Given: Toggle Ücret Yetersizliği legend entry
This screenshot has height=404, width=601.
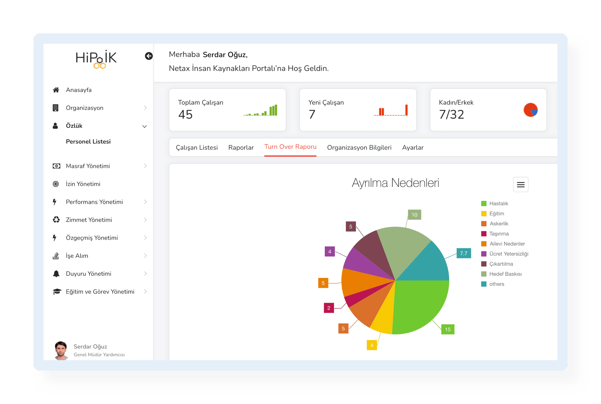Looking at the screenshot, I should coord(505,254).
